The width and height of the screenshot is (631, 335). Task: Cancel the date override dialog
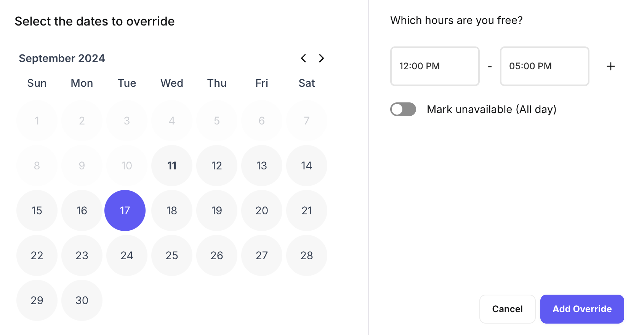pos(507,309)
